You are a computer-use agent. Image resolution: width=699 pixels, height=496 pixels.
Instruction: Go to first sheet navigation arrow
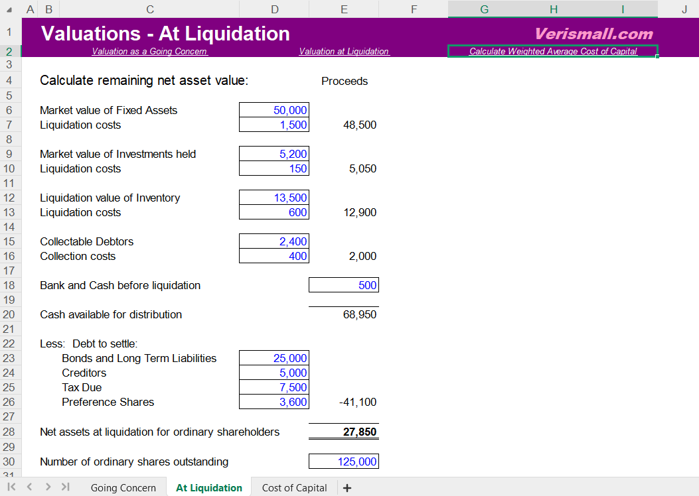point(11,487)
